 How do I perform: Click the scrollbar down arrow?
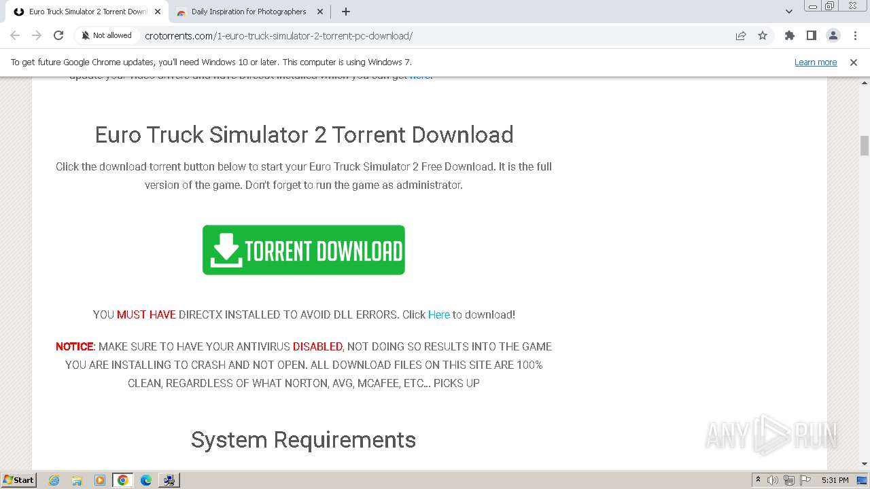[x=865, y=464]
